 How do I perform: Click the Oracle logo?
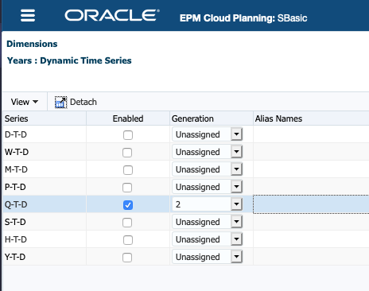[x=112, y=15]
